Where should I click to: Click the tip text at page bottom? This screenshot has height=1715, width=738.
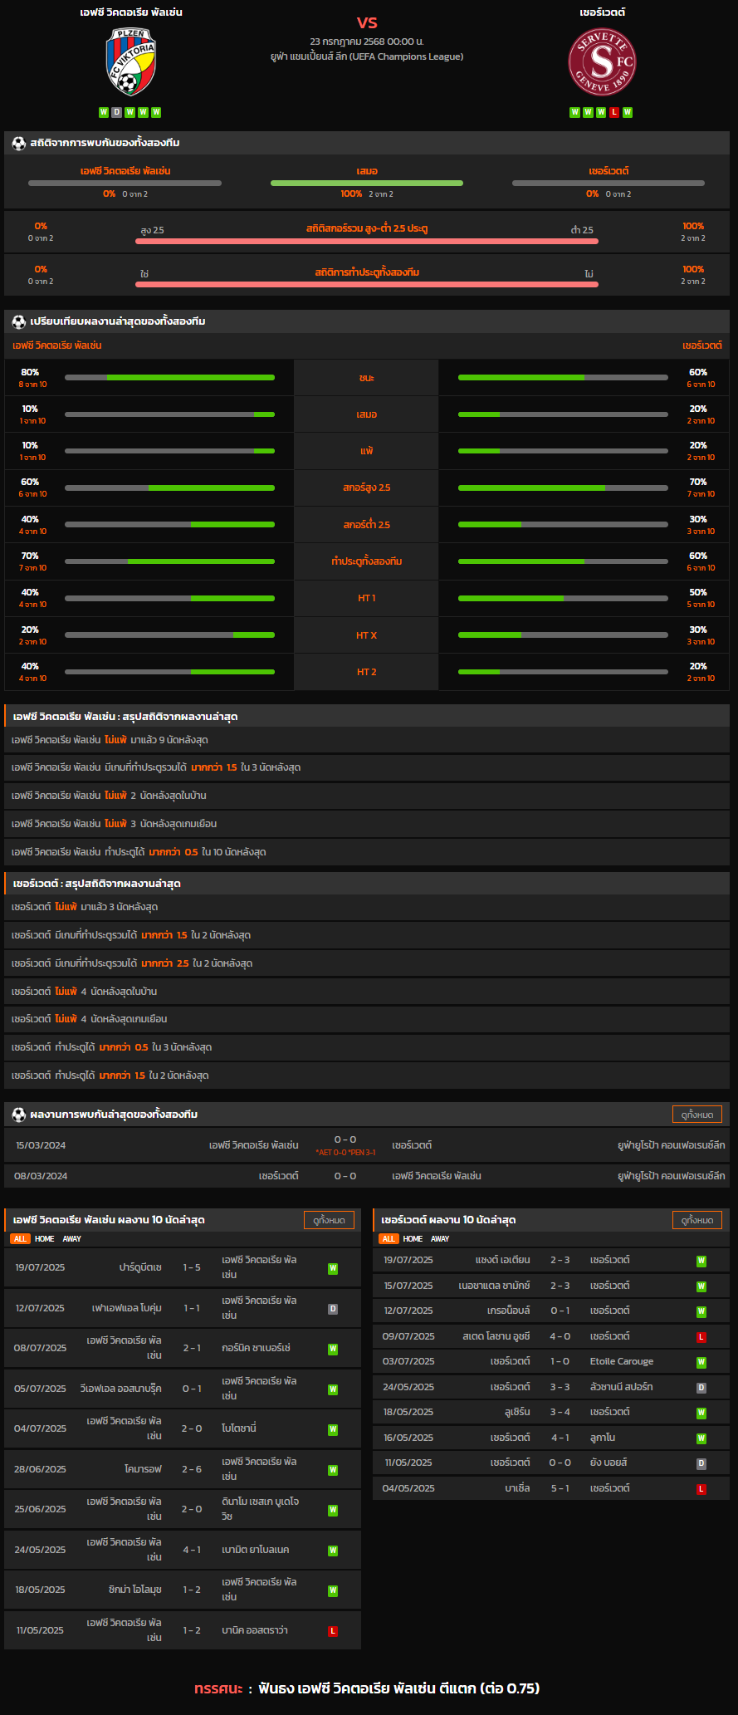click(367, 1688)
